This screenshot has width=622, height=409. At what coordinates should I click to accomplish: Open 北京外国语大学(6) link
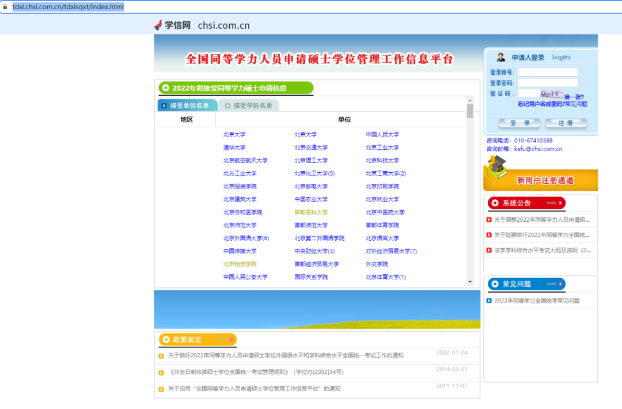pos(246,238)
